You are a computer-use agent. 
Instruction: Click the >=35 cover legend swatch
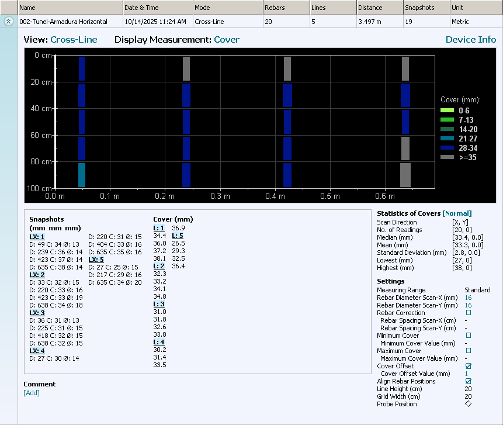pos(447,157)
